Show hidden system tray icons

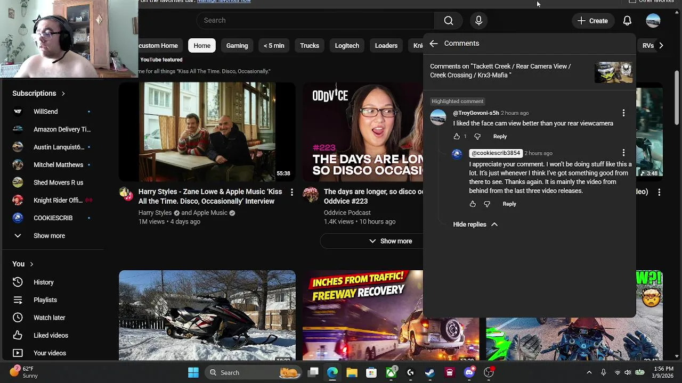click(x=589, y=372)
